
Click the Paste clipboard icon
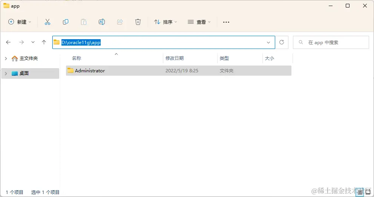[83, 22]
